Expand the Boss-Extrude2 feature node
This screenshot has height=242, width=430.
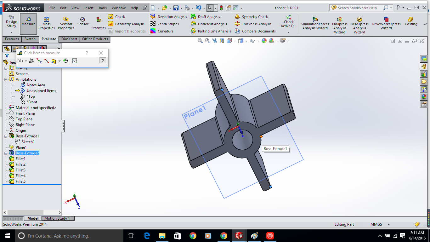pos(6,153)
